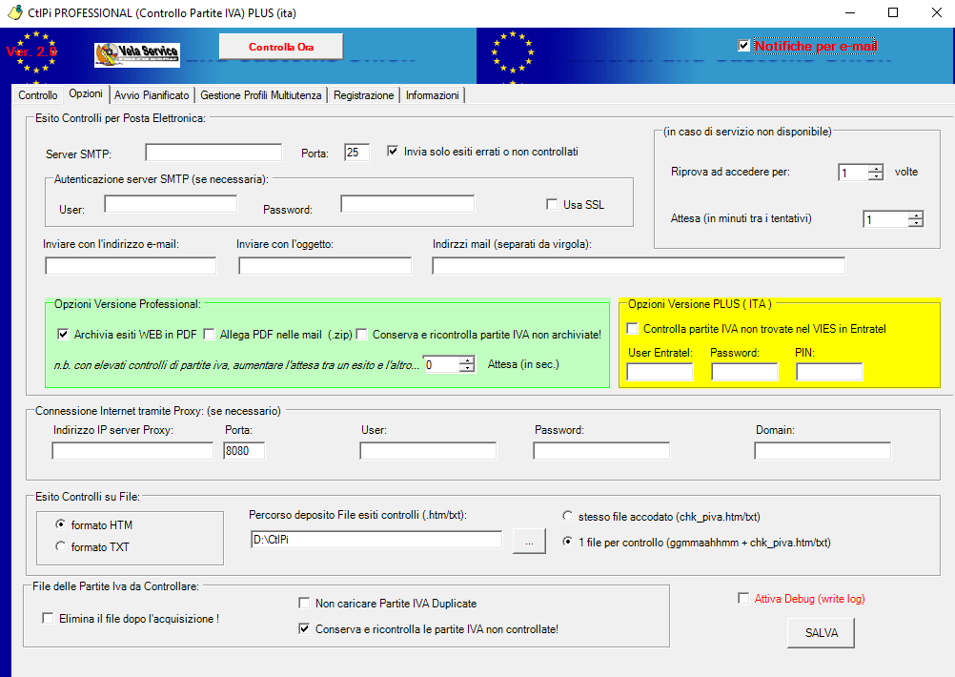Increase Attesa minuti tra i tentativi
Viewport: 955px width, 677px height.
click(916, 215)
